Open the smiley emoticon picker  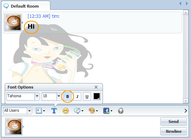(x=66, y=111)
